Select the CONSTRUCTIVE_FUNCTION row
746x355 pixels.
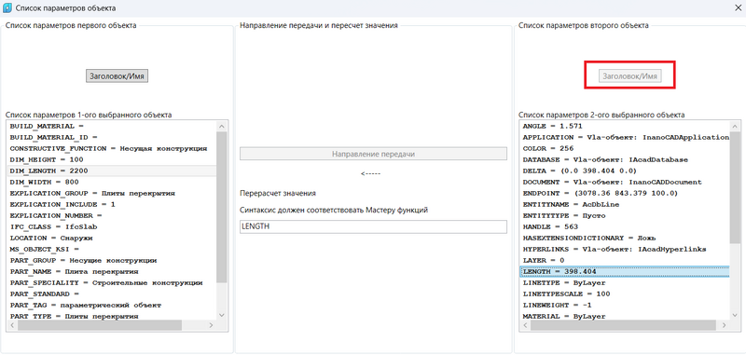click(111, 148)
